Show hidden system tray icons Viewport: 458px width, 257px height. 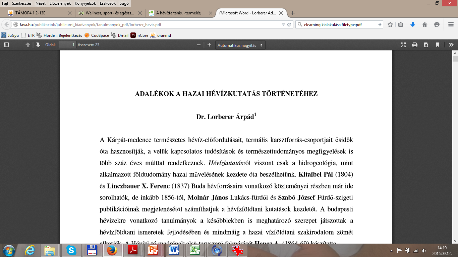(x=392, y=250)
